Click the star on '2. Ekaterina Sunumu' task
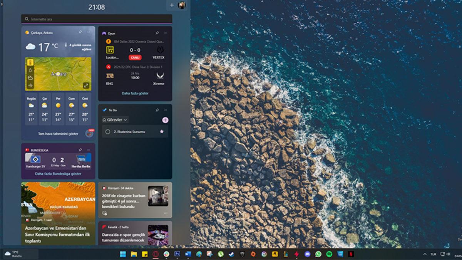462x260 pixels. (x=162, y=131)
